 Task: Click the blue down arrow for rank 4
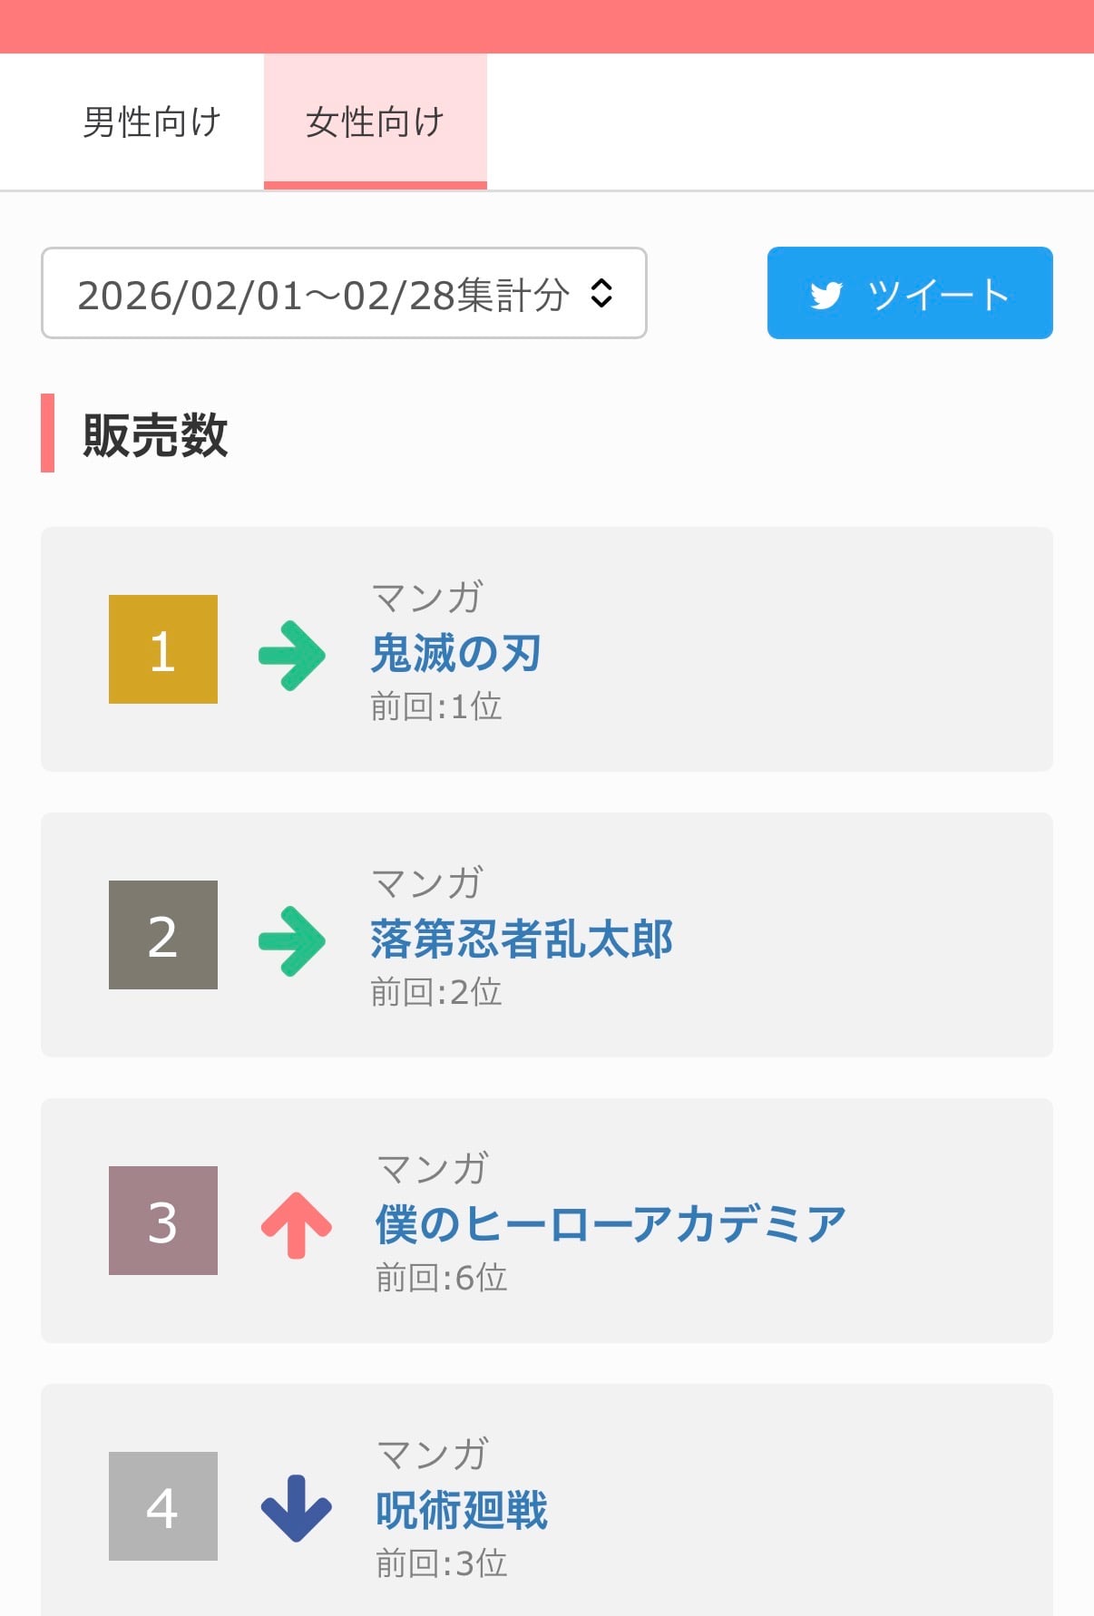[x=296, y=1508]
